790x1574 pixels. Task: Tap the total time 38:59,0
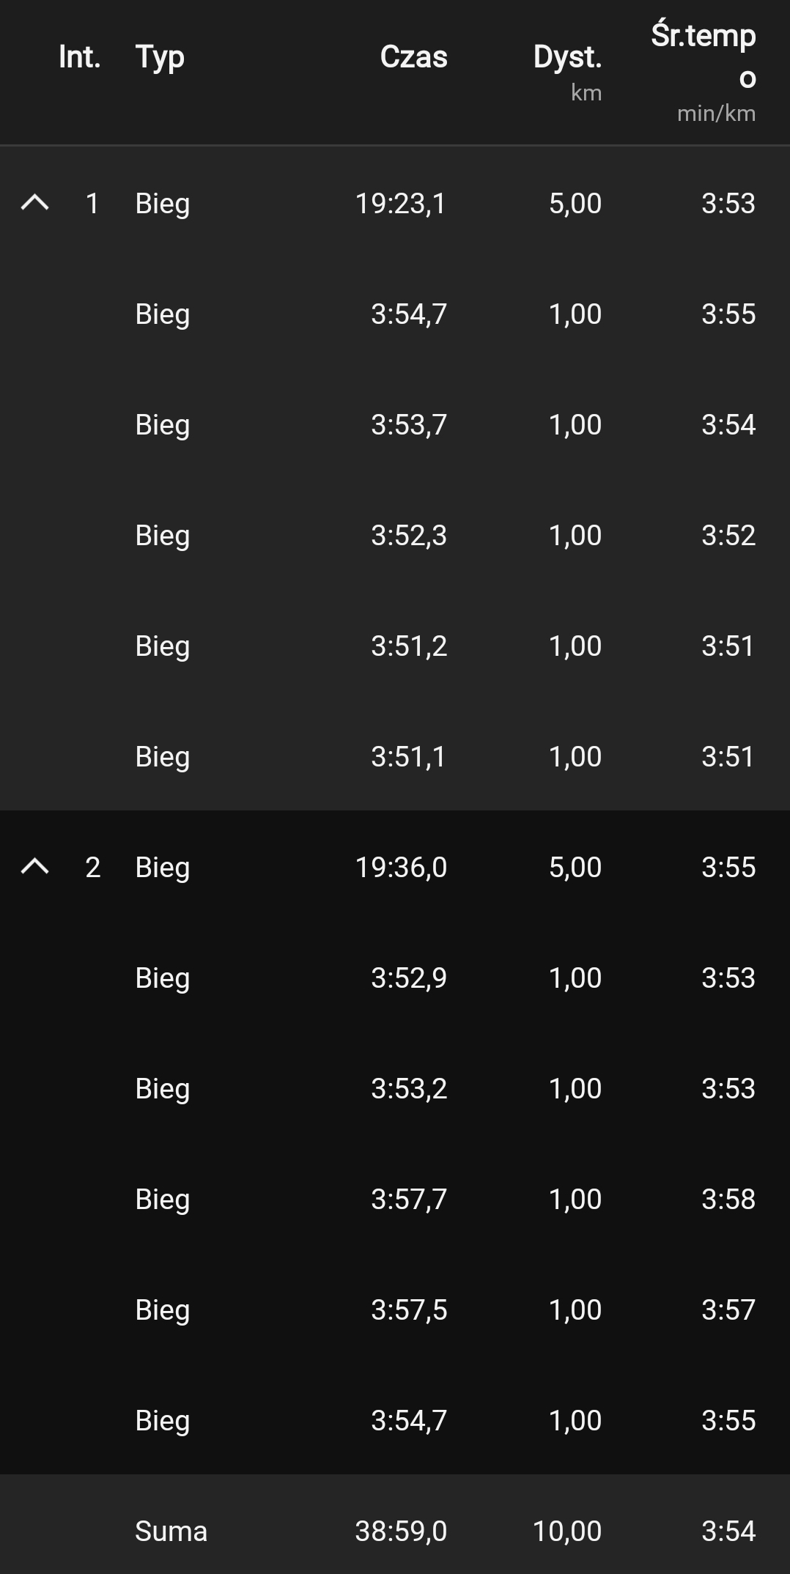pyautogui.click(x=400, y=1531)
